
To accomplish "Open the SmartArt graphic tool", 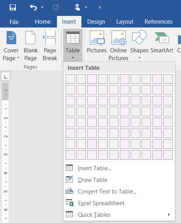I will coord(162,42).
